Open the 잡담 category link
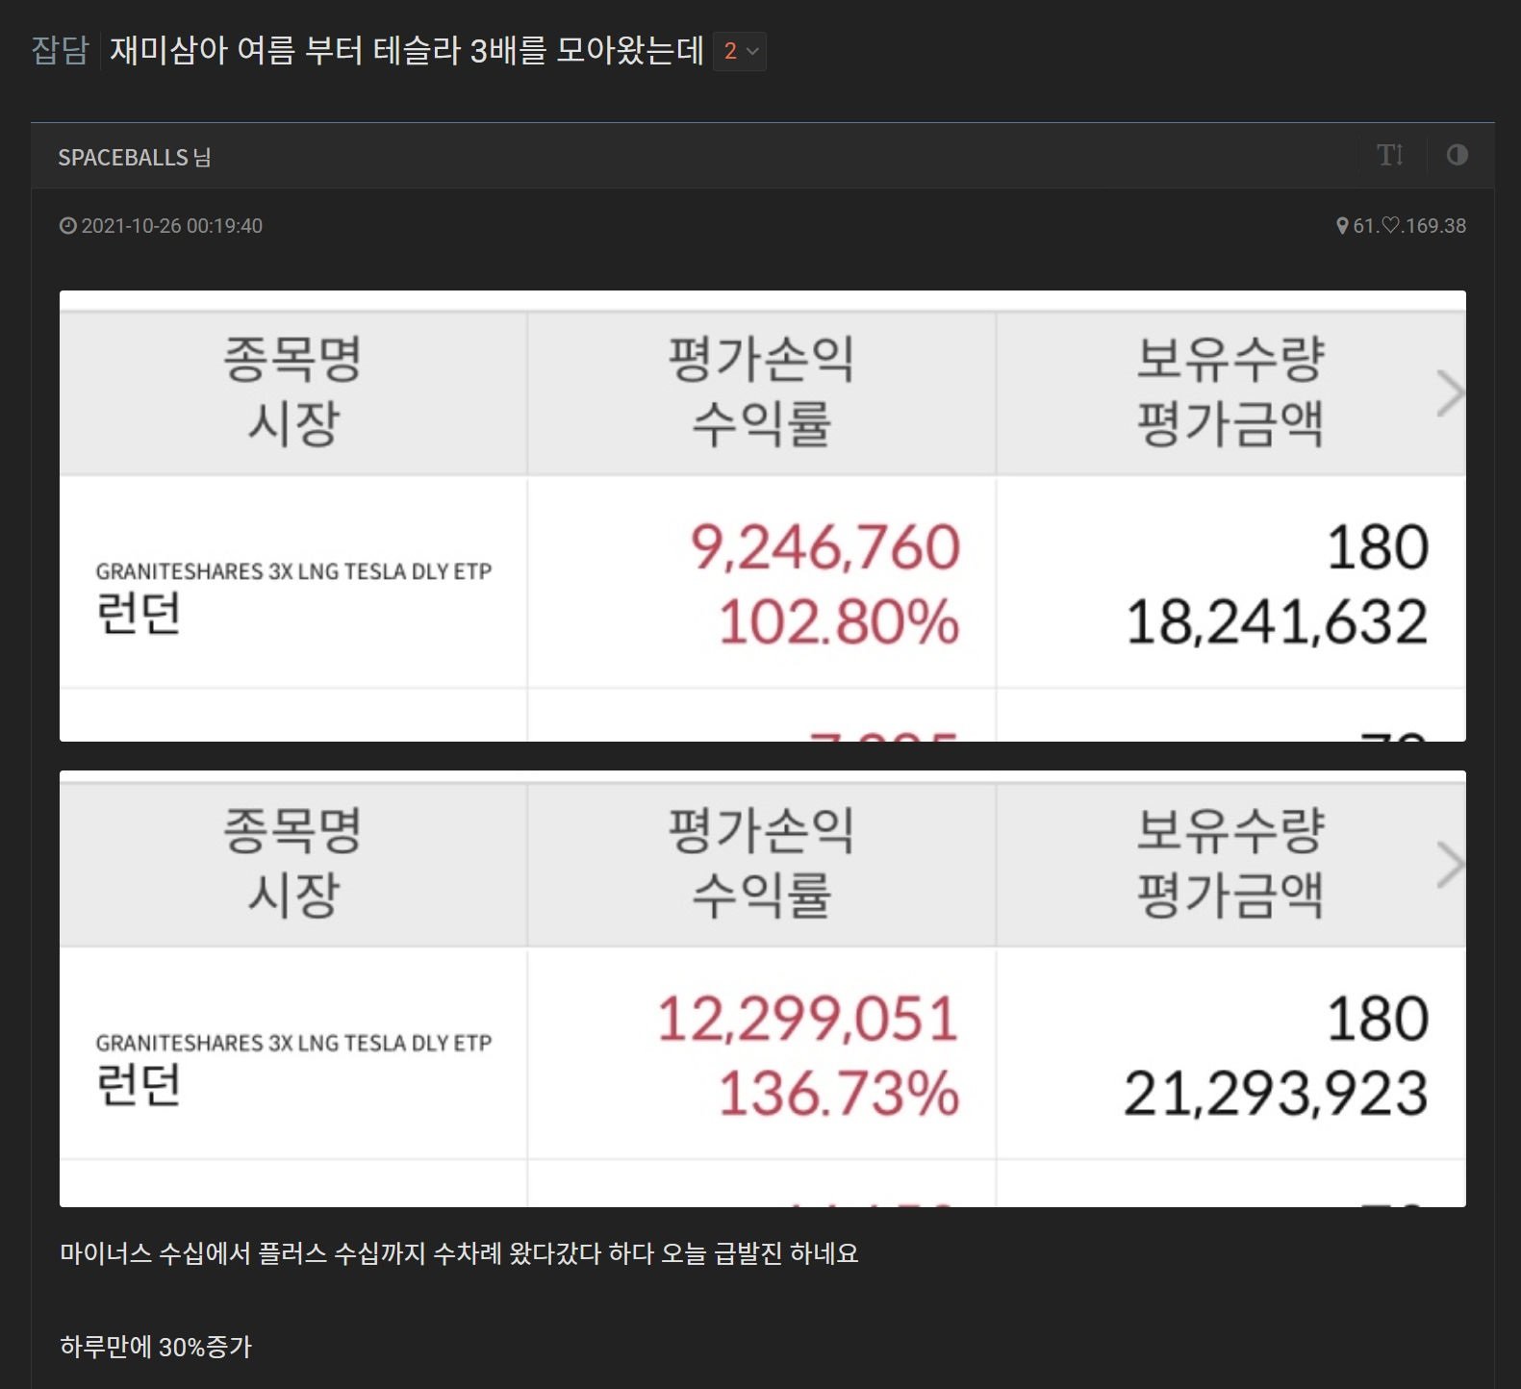The height and width of the screenshot is (1389, 1521). pyautogui.click(x=60, y=50)
